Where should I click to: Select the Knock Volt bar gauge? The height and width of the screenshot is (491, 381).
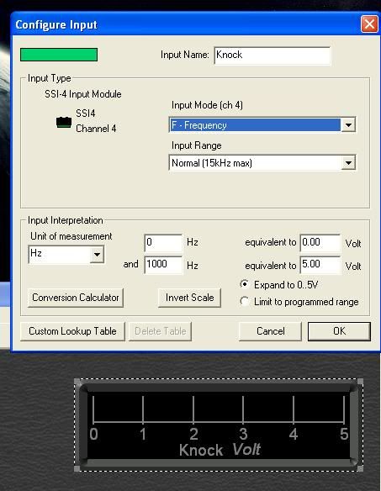[219, 425]
